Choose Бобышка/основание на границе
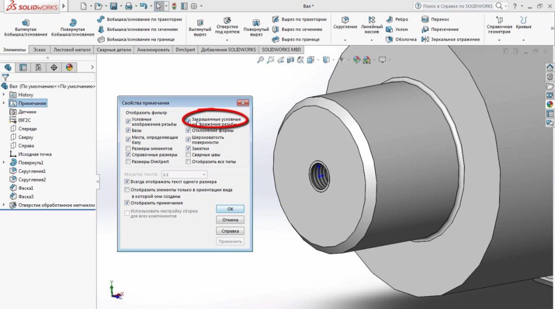The height and width of the screenshot is (309, 555). tap(136, 39)
